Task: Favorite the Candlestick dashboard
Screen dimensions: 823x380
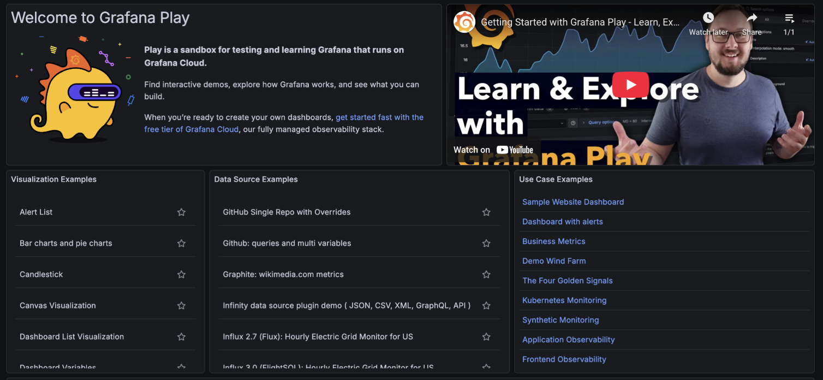Action: pos(181,274)
